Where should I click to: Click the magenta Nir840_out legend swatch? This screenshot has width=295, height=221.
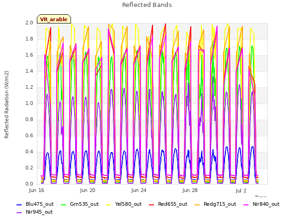246,205
